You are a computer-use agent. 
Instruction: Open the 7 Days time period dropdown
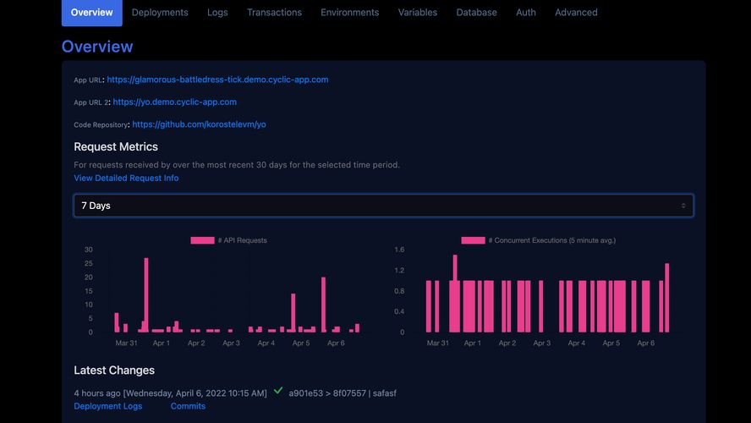(383, 206)
